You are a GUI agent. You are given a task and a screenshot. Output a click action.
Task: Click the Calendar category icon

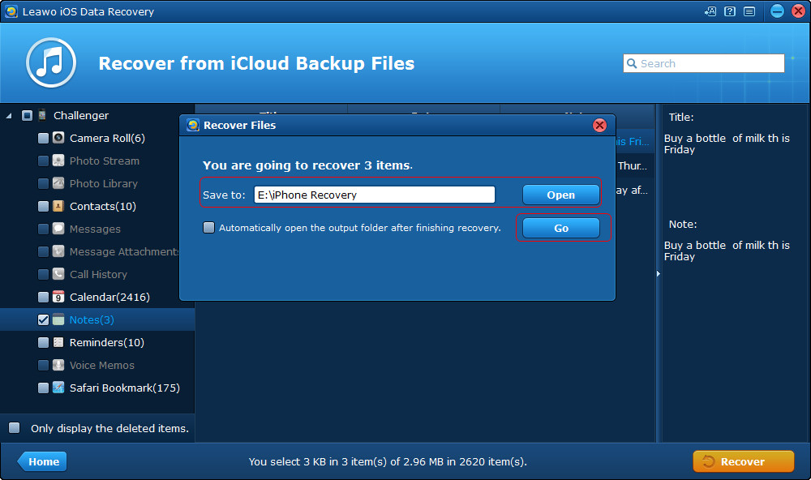[x=58, y=297]
